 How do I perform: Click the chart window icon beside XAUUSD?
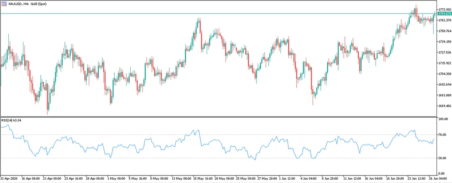point(4,3)
